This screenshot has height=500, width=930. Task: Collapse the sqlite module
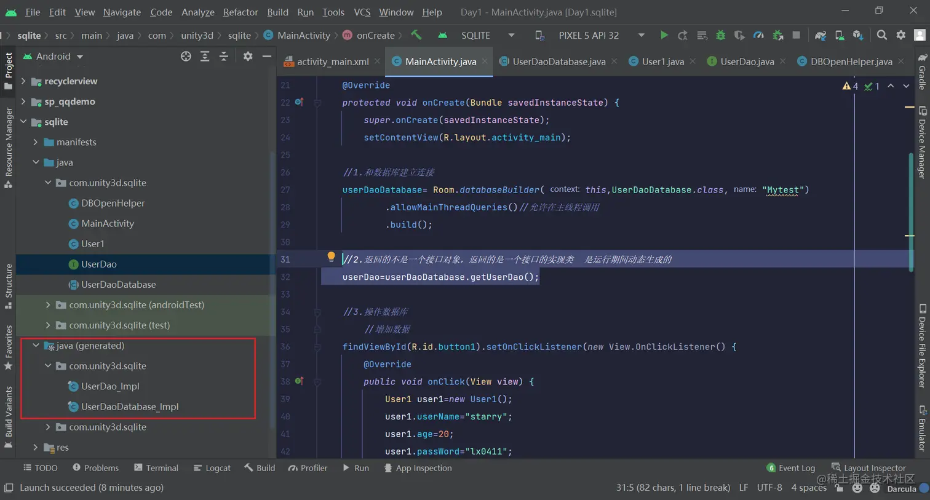[23, 122]
